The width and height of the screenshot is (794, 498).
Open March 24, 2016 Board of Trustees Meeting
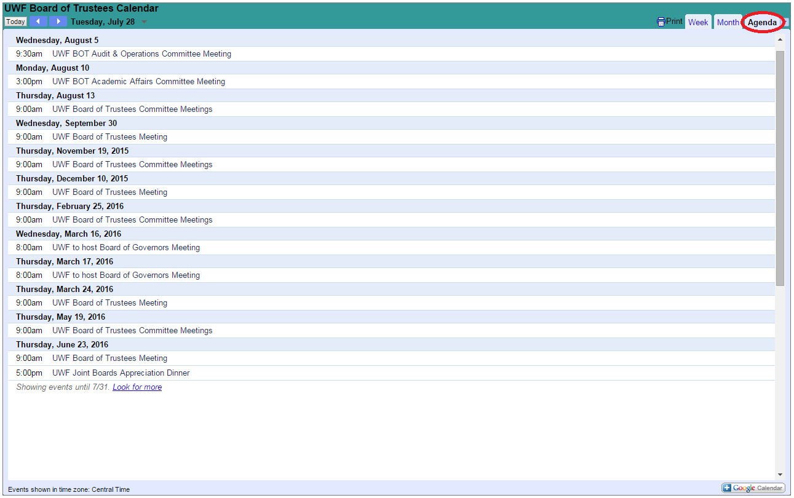click(x=109, y=303)
